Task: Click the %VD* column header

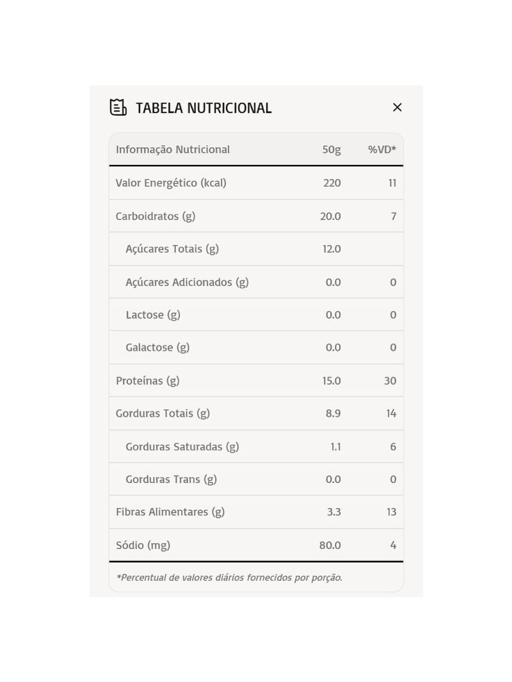Action: [382, 149]
